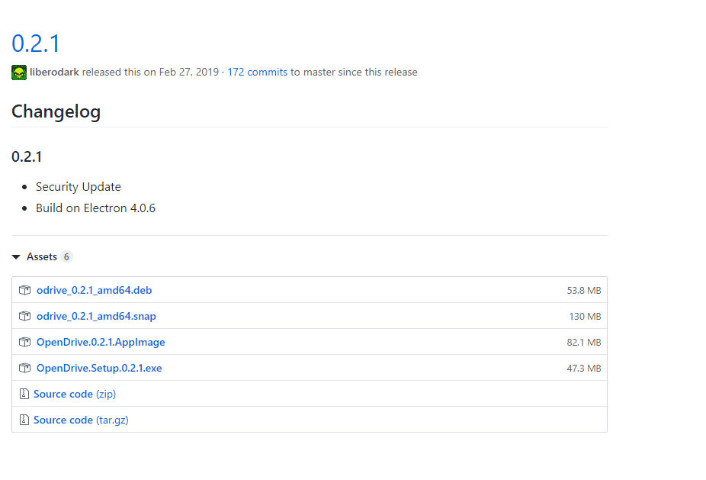Viewport: 706px width, 480px height.
Task: Click 'Build on Electron 4.0.6' text
Action: [x=95, y=208]
